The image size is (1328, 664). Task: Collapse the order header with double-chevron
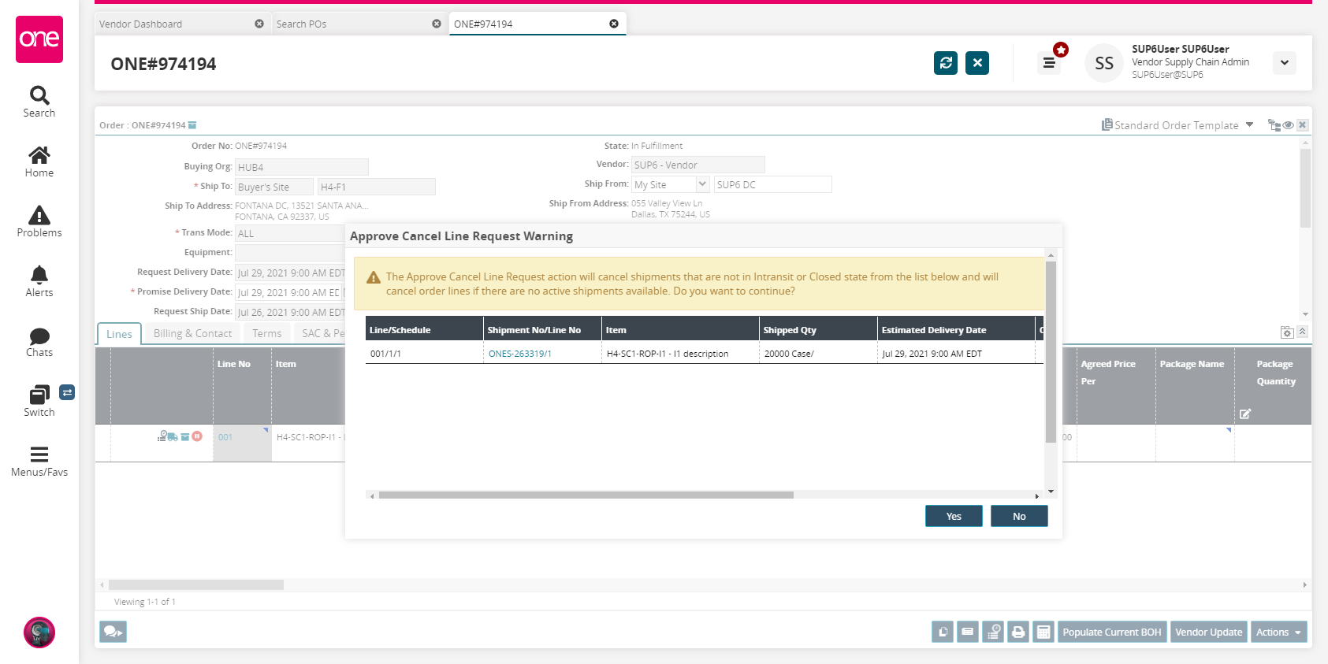(x=1303, y=332)
